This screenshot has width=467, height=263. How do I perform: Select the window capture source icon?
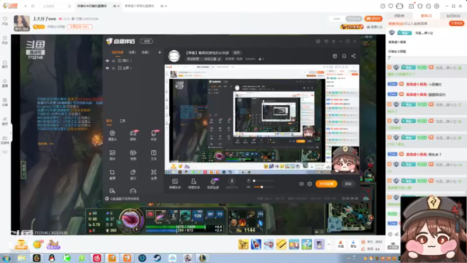(x=133, y=172)
